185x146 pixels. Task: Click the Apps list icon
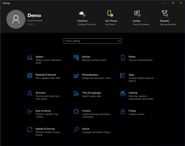click(123, 76)
